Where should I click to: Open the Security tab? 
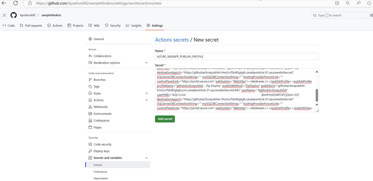click(113, 26)
